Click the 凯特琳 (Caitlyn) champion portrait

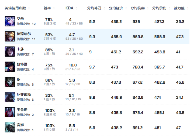pos(10,67)
